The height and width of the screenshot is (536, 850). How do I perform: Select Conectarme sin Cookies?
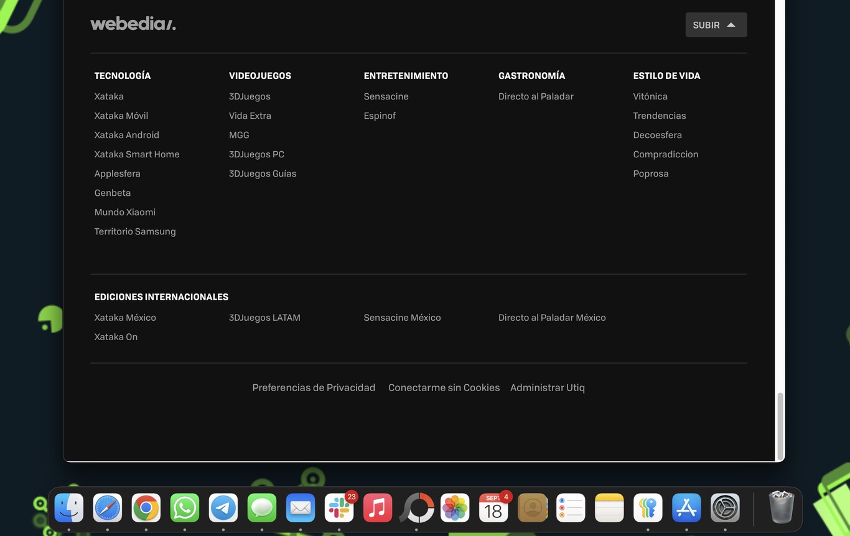444,387
